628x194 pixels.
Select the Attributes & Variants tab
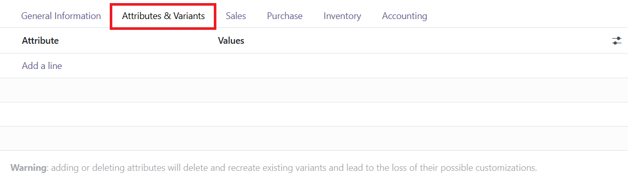point(163,16)
